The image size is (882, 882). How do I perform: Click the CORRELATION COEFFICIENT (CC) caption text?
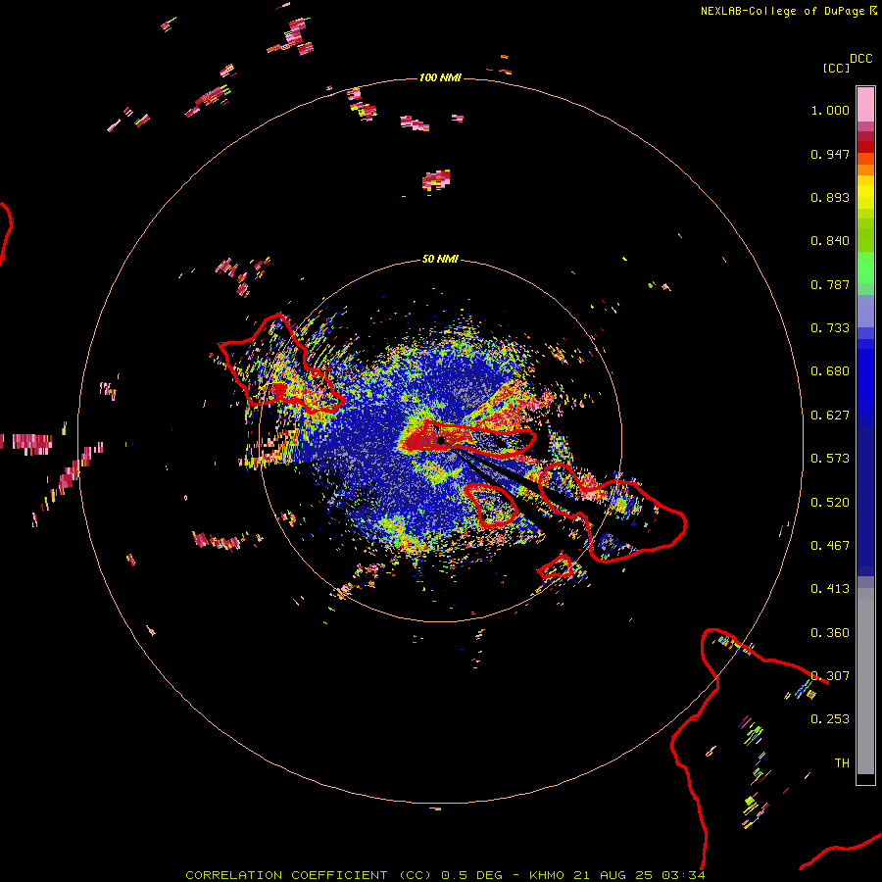coord(309,875)
